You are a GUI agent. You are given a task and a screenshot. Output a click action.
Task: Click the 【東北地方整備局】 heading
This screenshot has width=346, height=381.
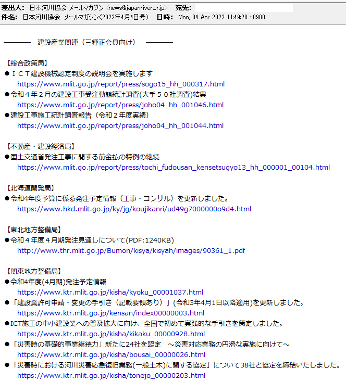[x=34, y=230]
